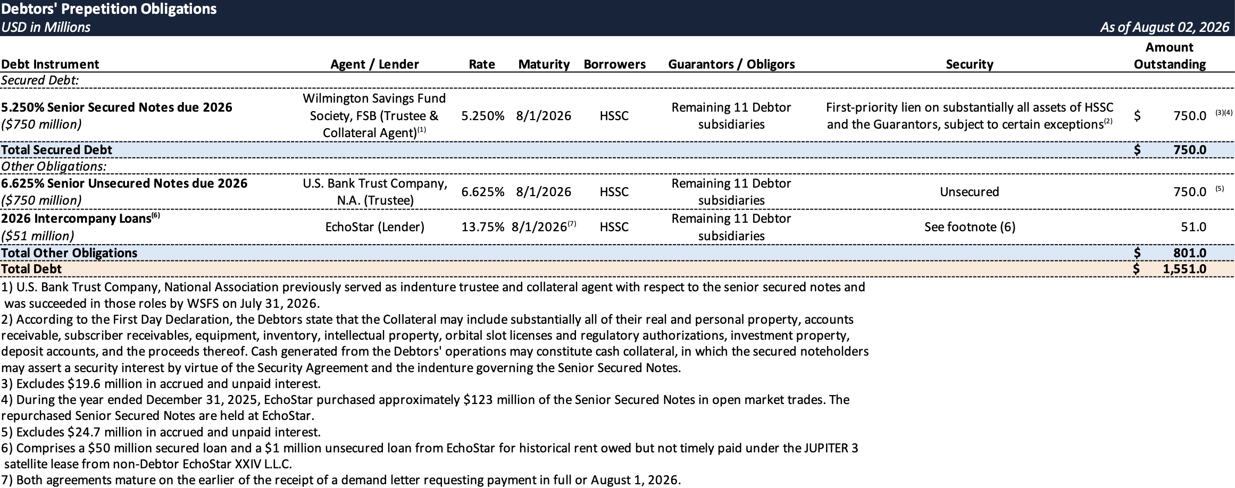Click "HSSC" borrower in Intercompany Loans row
This screenshot has height=488, width=1235.
pos(614,227)
